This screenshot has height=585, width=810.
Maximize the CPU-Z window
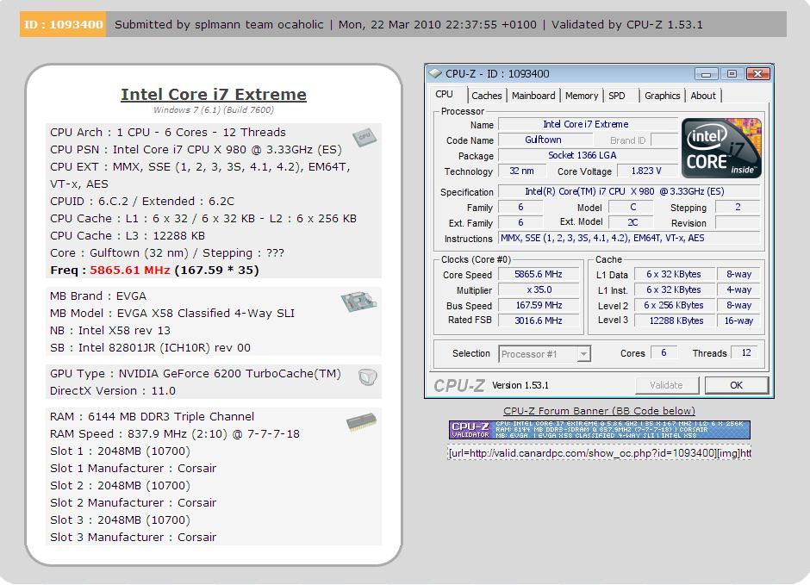732,74
